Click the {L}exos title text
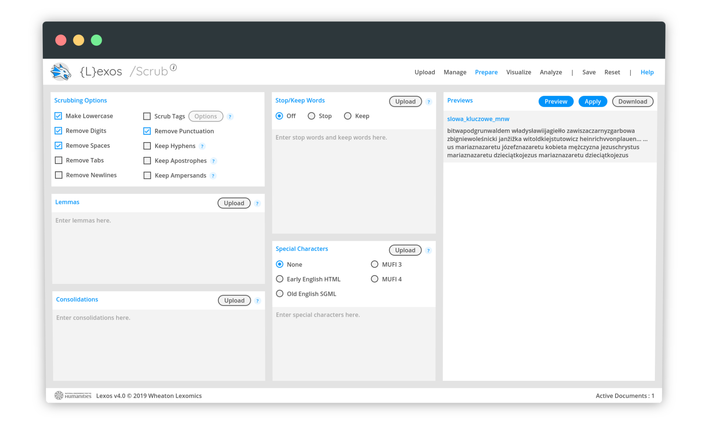The width and height of the screenshot is (708, 442). (101, 71)
